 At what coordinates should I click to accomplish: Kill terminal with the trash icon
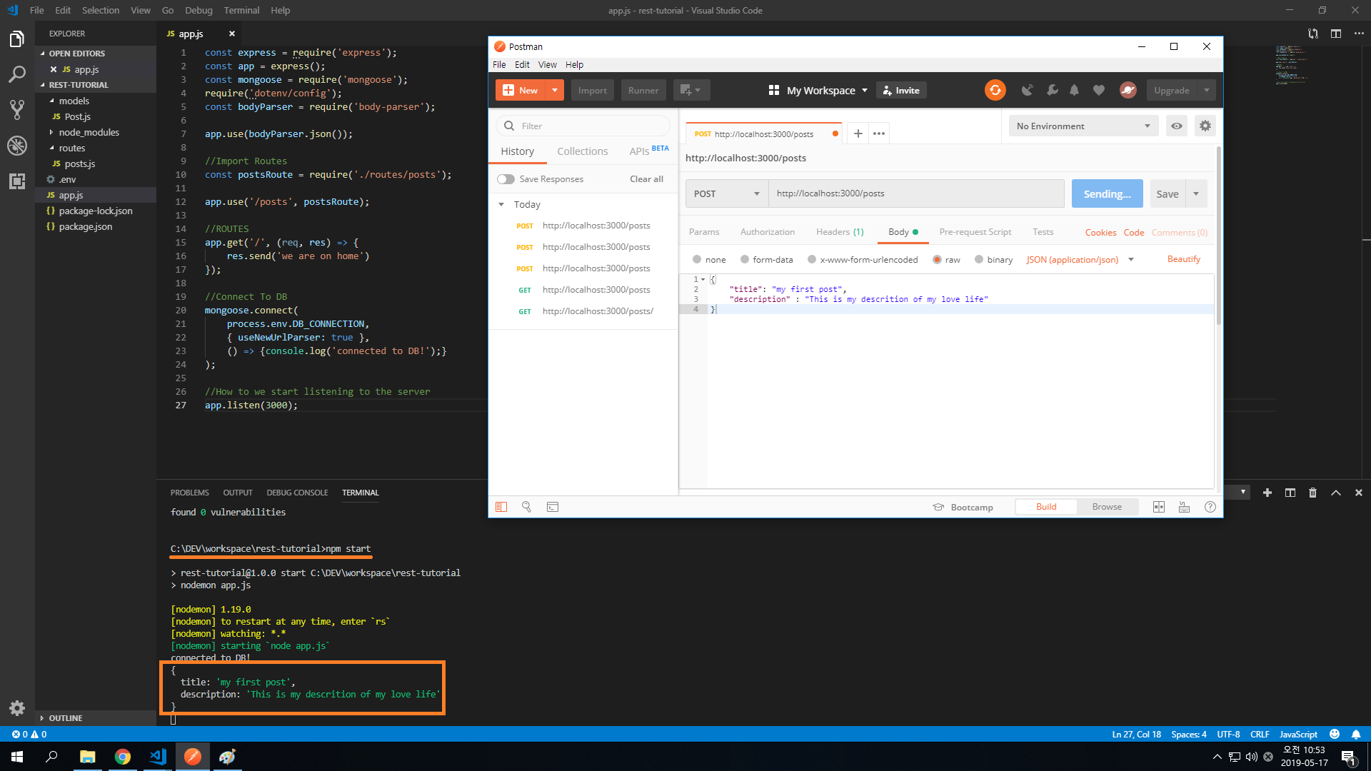tap(1312, 493)
